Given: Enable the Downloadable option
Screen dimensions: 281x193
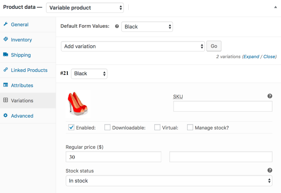Looking at the screenshot, I should pos(108,127).
